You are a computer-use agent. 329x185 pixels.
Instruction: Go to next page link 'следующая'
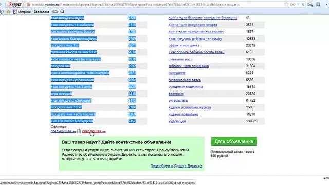coord(94,131)
